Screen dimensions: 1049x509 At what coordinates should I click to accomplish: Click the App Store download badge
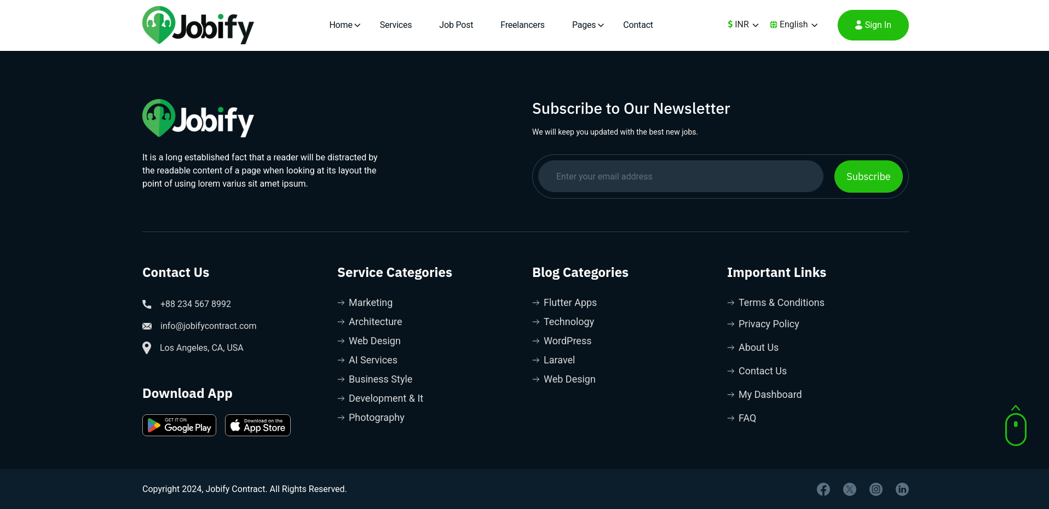(x=257, y=425)
